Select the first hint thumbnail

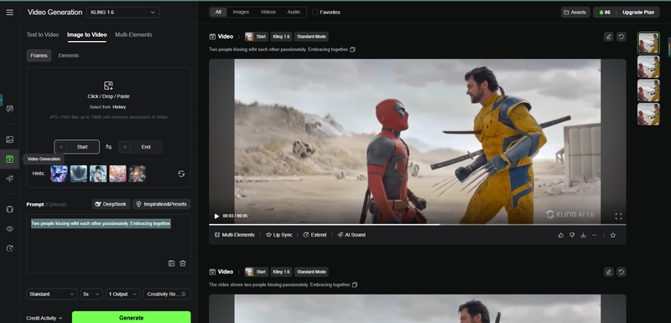pos(59,175)
